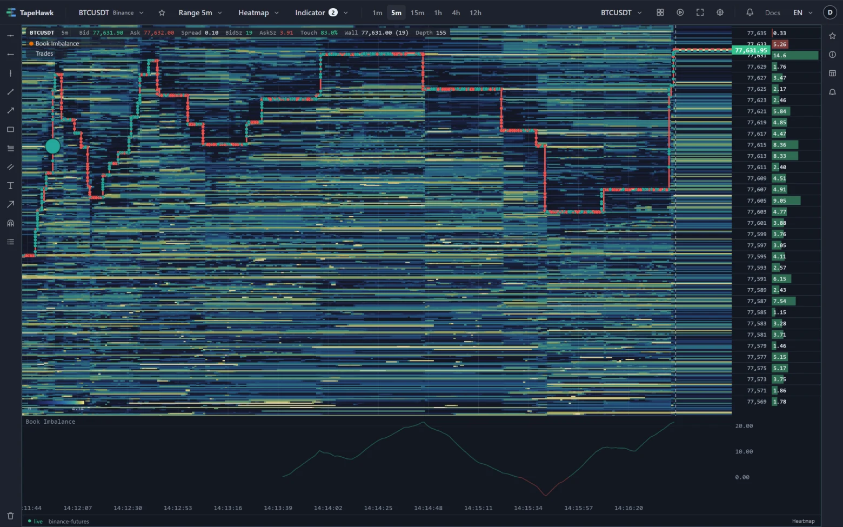Click the live connection status indicator

tap(35, 521)
